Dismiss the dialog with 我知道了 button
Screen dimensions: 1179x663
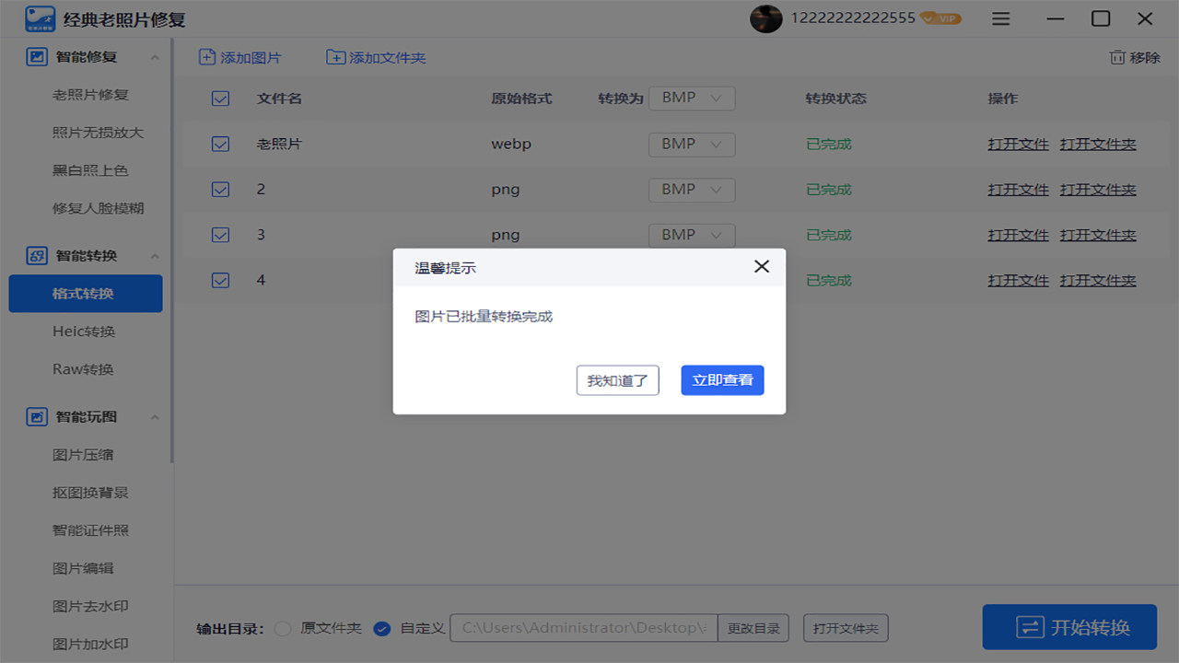point(617,380)
